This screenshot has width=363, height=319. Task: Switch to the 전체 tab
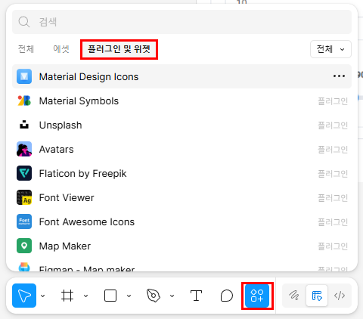[26, 49]
